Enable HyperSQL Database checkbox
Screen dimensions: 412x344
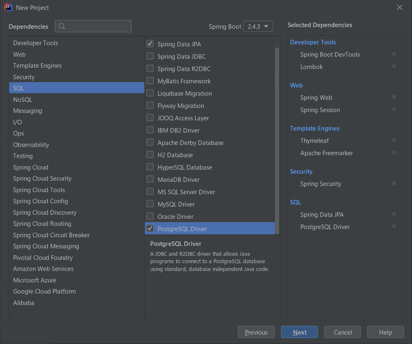click(x=150, y=167)
